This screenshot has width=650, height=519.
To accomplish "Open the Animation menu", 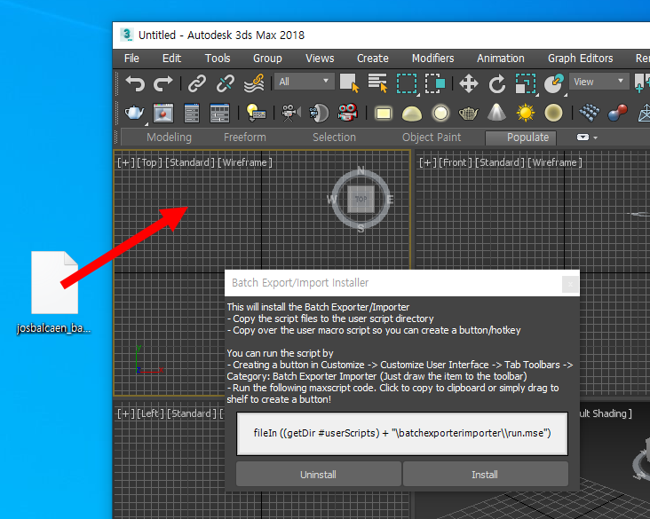I will [500, 59].
